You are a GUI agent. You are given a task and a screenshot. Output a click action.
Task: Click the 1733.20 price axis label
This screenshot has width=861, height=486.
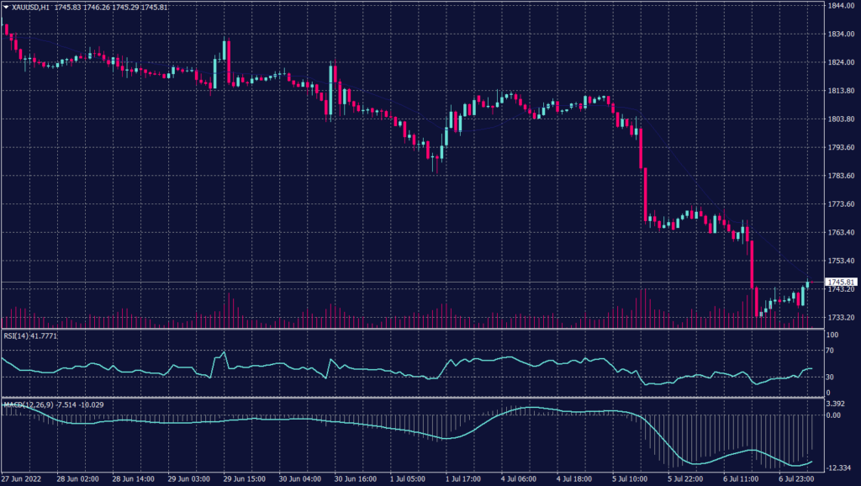pos(840,319)
